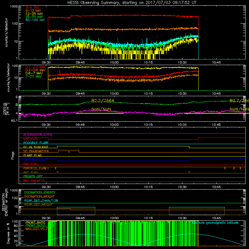Click the SC_IN_SUNLIGHT flag label
This screenshot has width=249, height=249.
pos(36,147)
